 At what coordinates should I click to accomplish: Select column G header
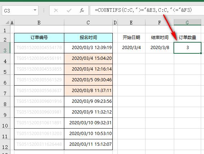[187, 22]
